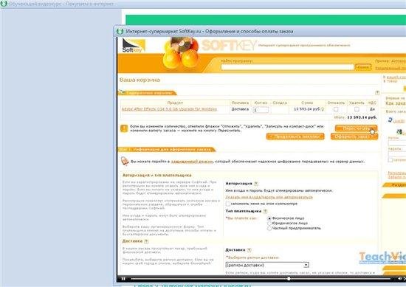Click the video progress bar handle
This screenshot has width=406, height=287.
click(289, 279)
